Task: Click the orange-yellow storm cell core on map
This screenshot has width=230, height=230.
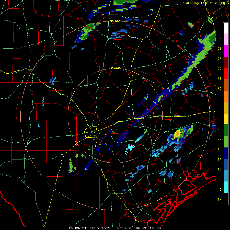Action: point(178,133)
